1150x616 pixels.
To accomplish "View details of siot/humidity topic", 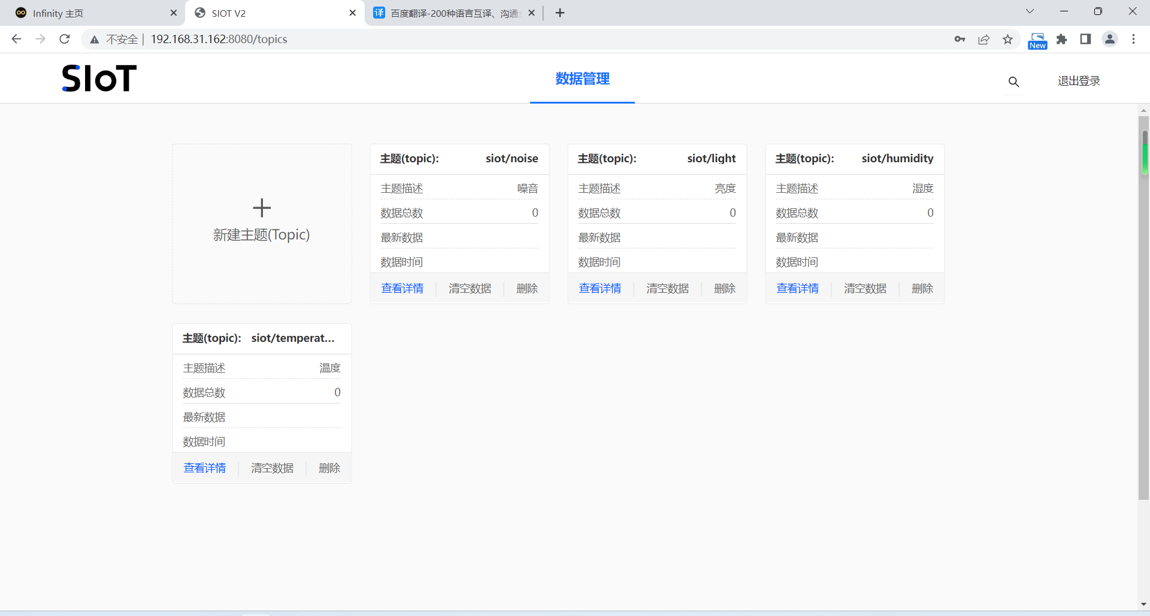I will [x=798, y=289].
